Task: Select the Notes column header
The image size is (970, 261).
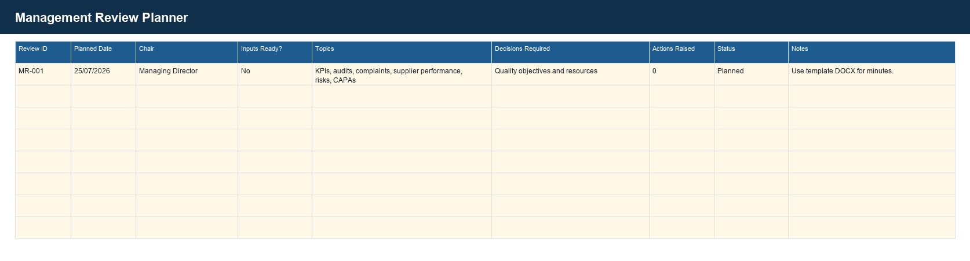Action: (x=871, y=52)
